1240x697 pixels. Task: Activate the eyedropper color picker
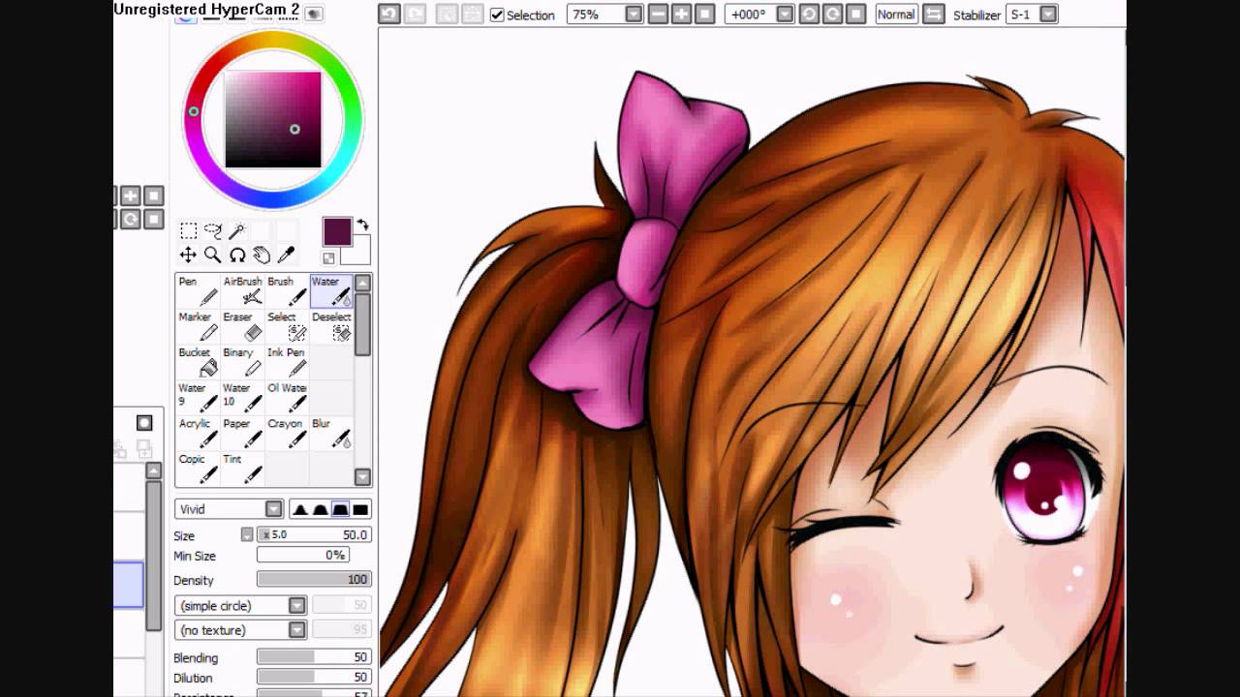(x=286, y=255)
